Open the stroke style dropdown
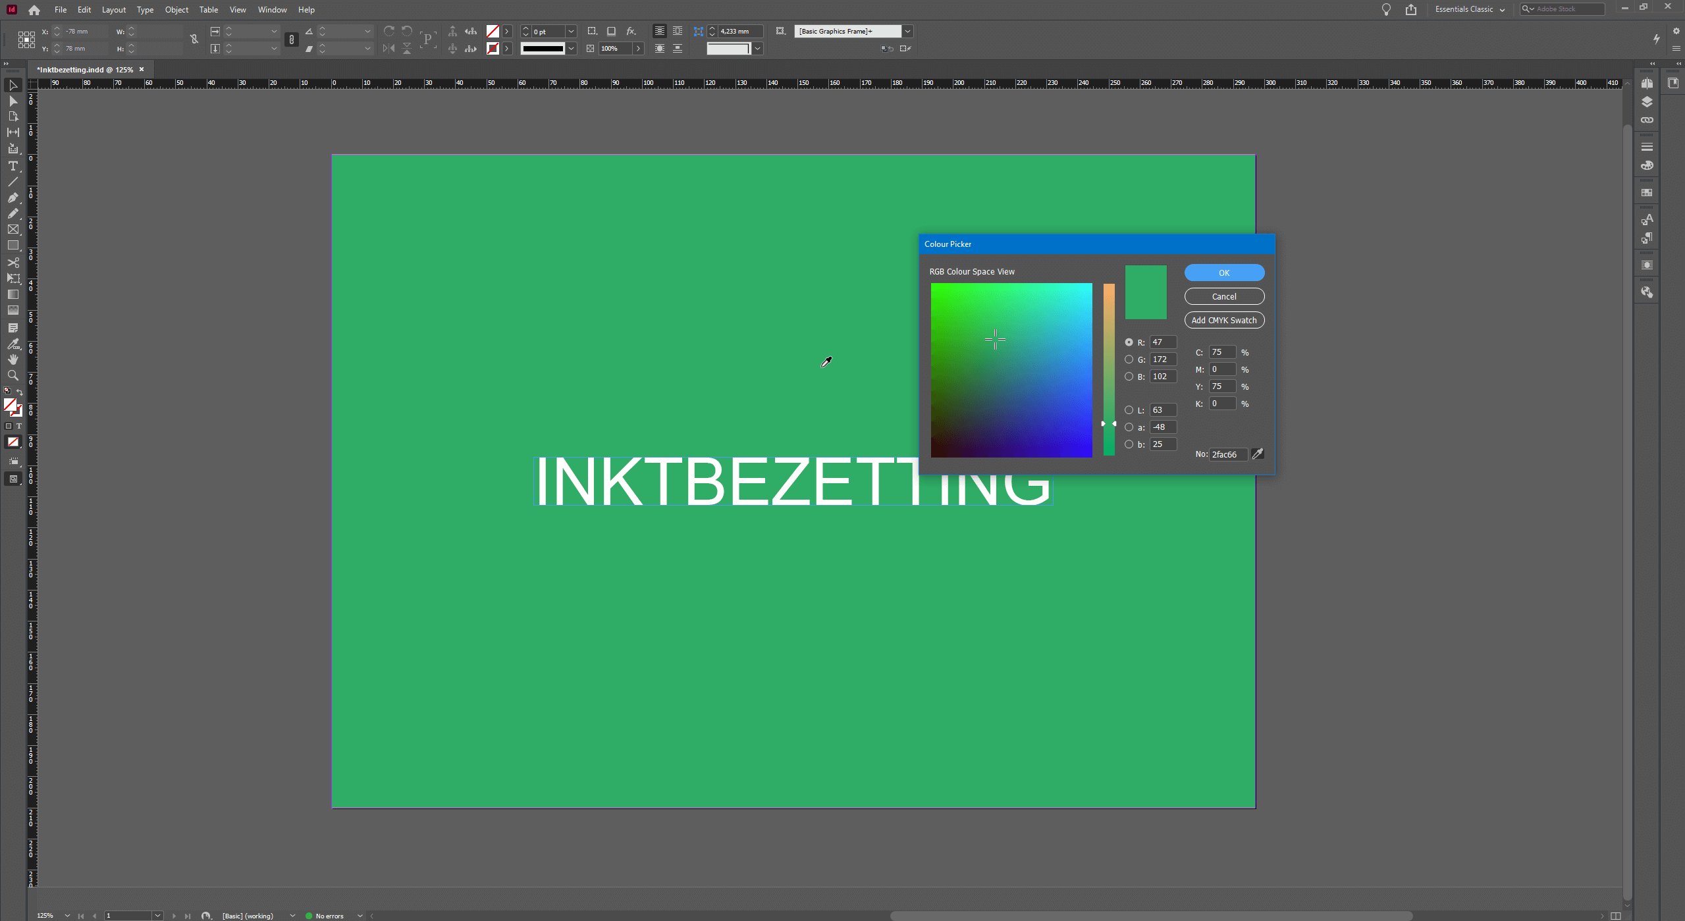1685x921 pixels. [x=571, y=49]
